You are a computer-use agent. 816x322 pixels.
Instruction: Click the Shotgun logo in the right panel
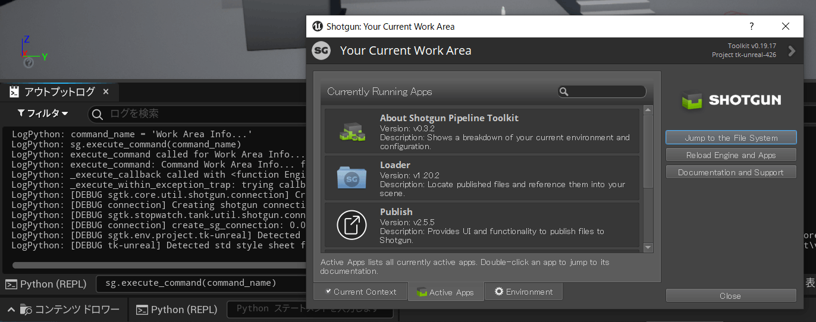tap(731, 100)
